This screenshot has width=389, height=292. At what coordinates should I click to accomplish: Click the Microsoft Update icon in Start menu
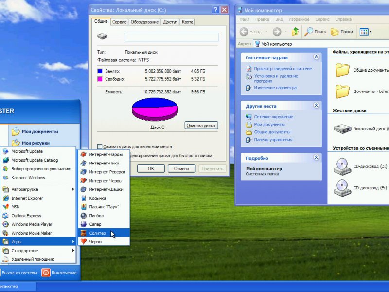[x=5, y=151]
